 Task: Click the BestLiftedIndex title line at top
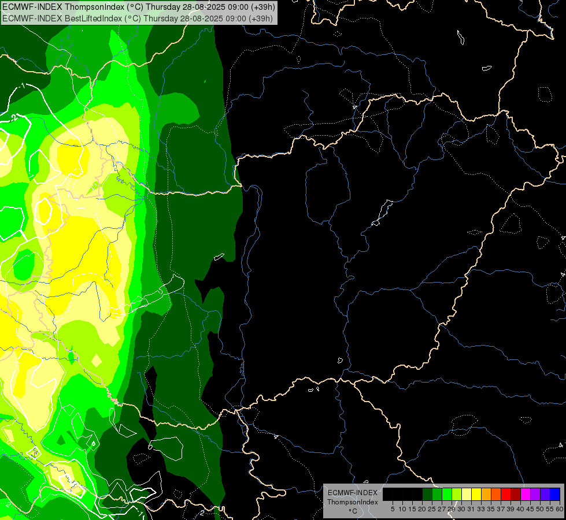[138, 18]
